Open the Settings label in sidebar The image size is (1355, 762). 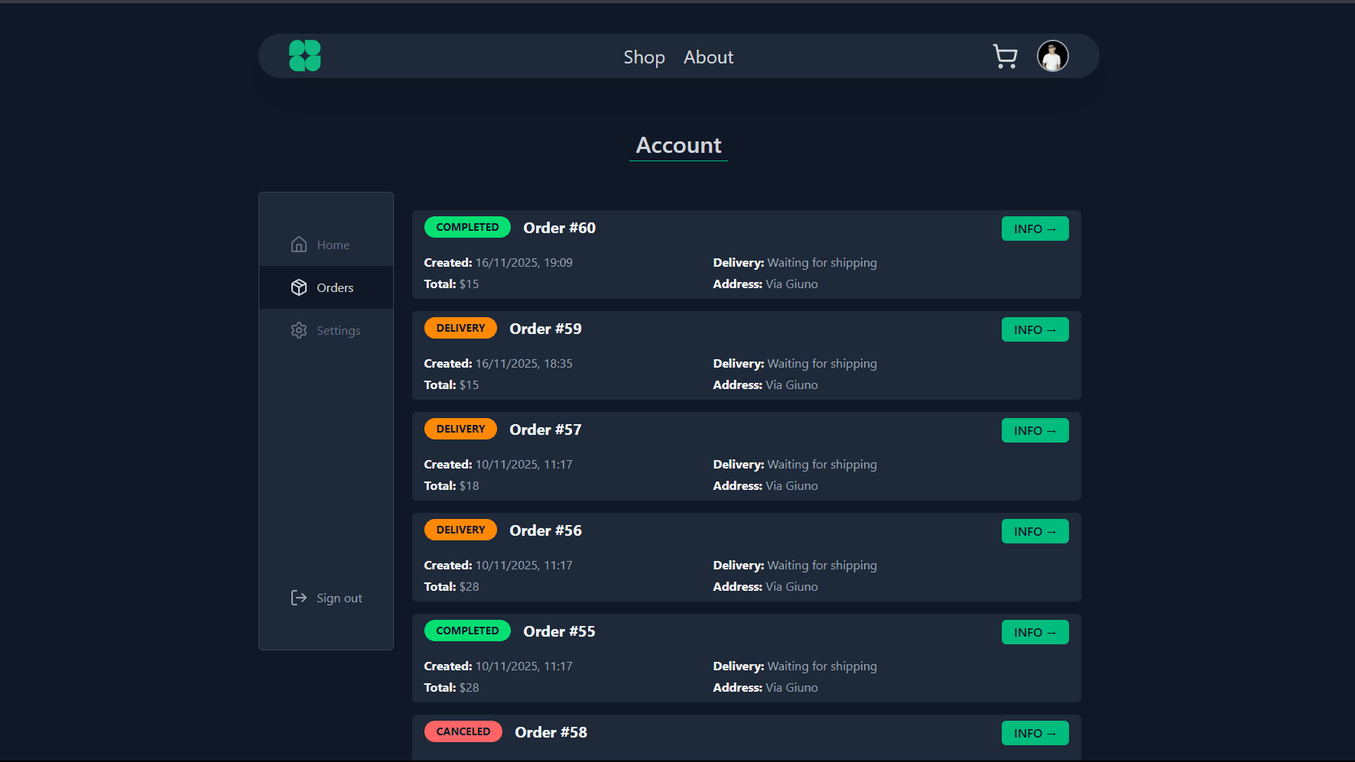338,331
